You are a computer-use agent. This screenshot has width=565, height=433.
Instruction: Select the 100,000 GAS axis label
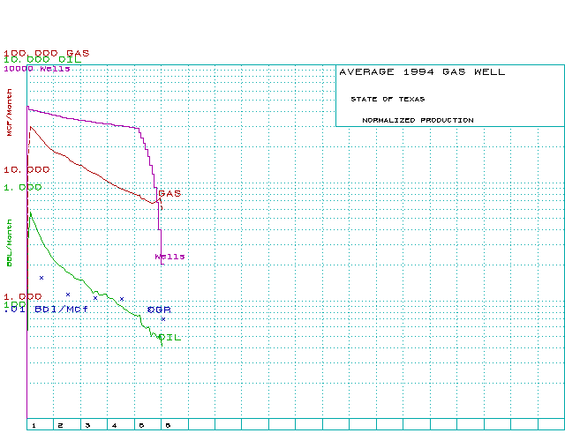46,53
